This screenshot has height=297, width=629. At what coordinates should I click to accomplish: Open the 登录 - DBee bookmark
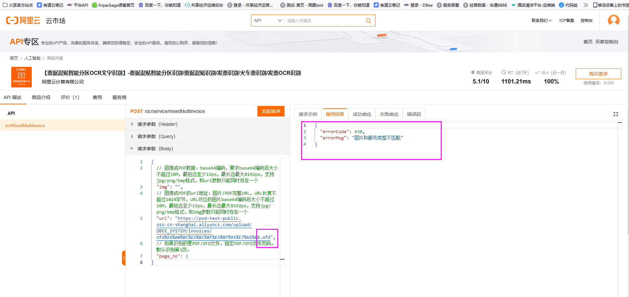tap(418, 5)
